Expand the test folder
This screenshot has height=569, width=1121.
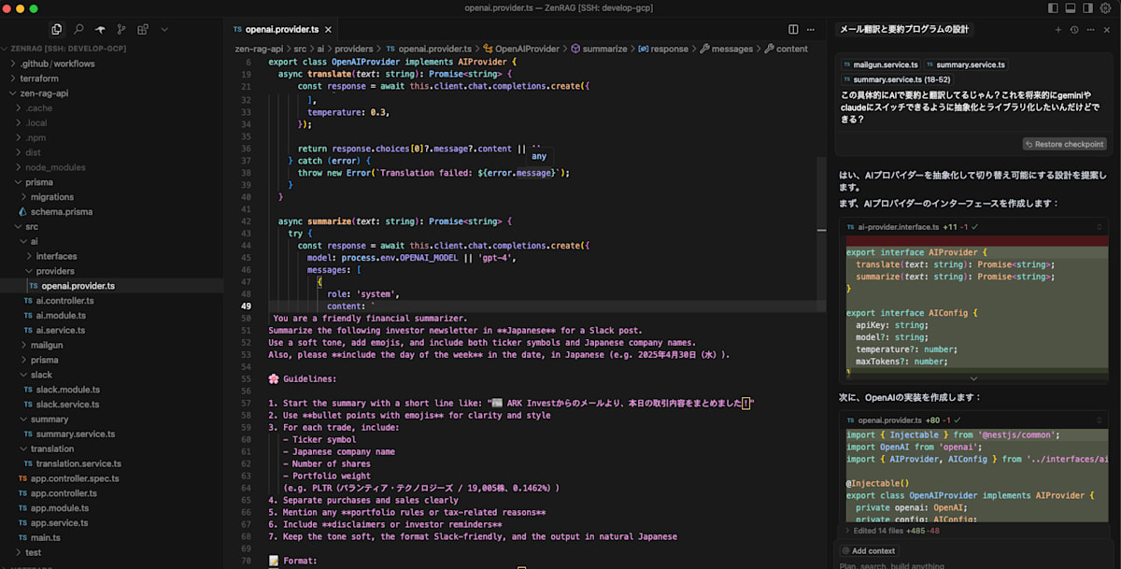(x=33, y=552)
